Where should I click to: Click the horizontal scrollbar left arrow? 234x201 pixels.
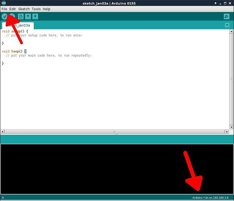tap(2, 131)
